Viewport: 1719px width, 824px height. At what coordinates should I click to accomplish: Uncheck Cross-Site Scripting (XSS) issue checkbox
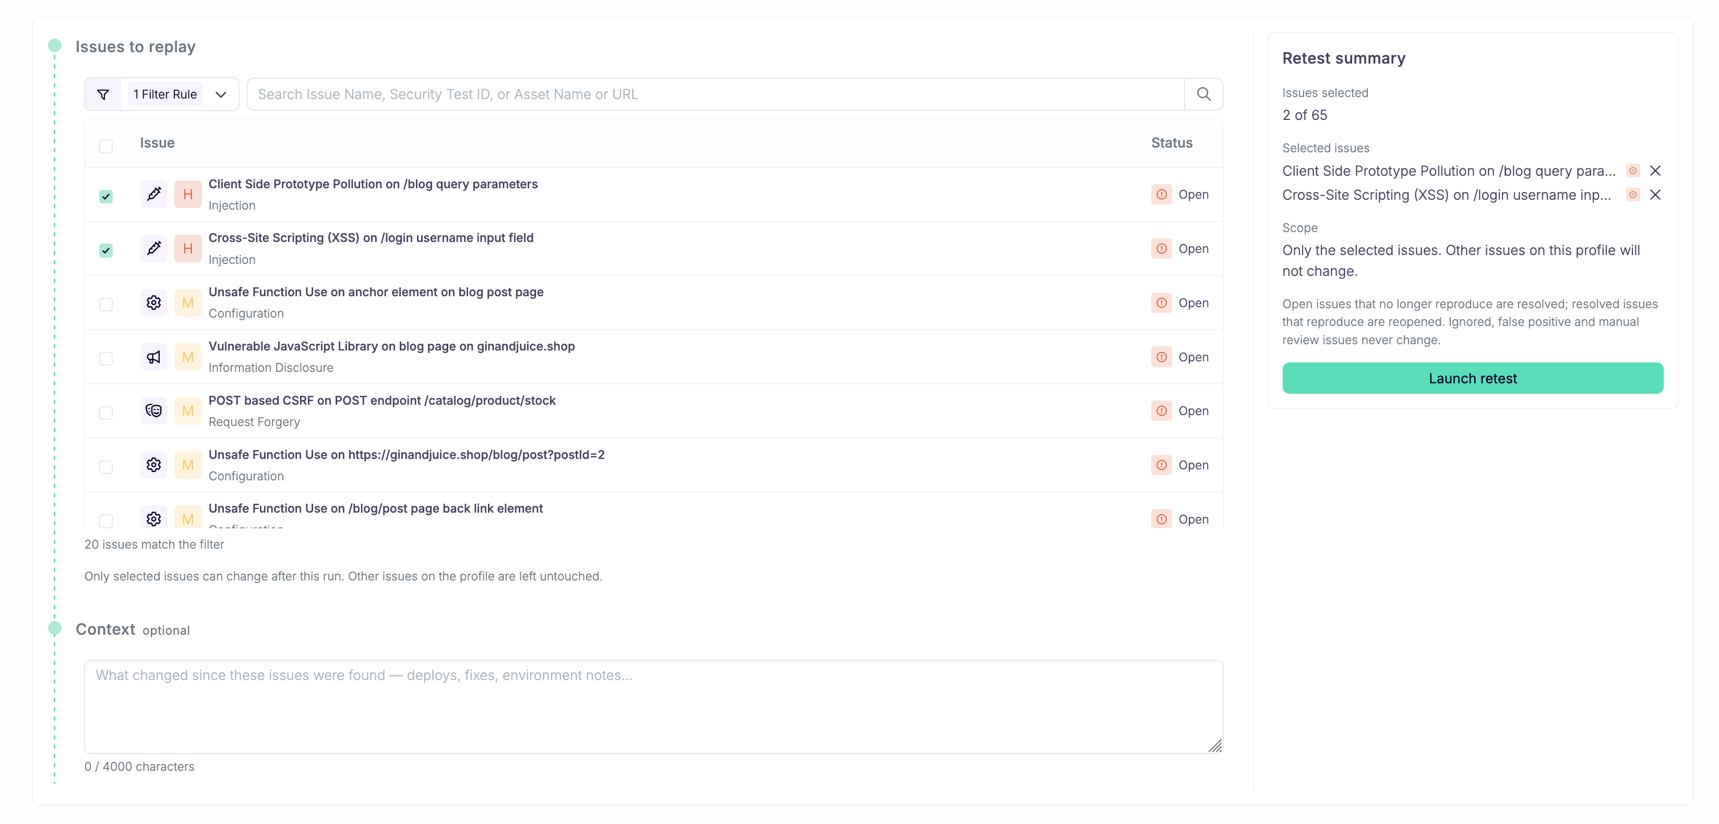click(x=105, y=250)
